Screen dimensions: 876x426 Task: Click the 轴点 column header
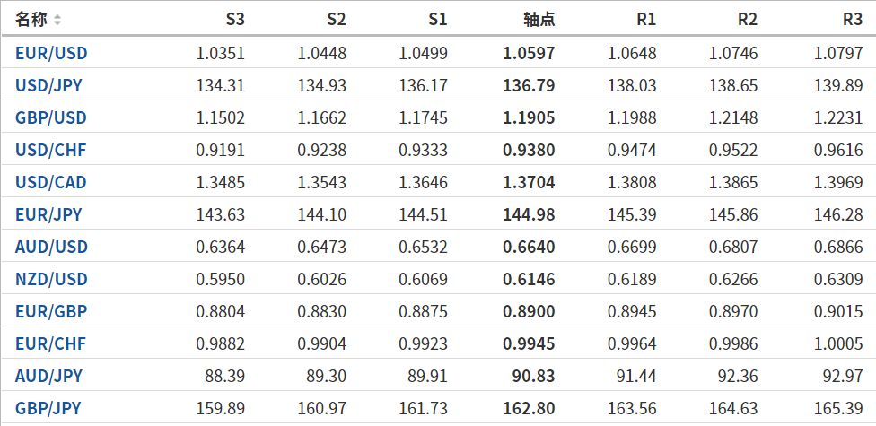[539, 20]
